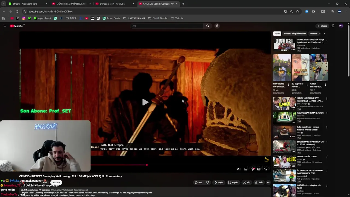Image resolution: width=350 pixels, height=197 pixels.
Task: Open the Shazam extension icon
Action: tap(307, 11)
